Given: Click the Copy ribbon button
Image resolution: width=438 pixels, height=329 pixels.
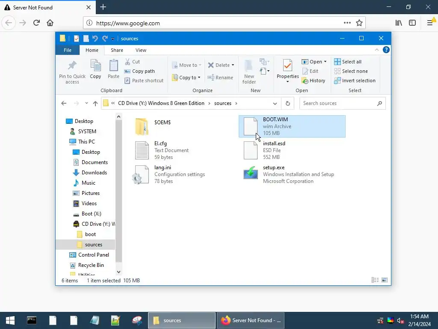Looking at the screenshot, I should [x=95, y=69].
